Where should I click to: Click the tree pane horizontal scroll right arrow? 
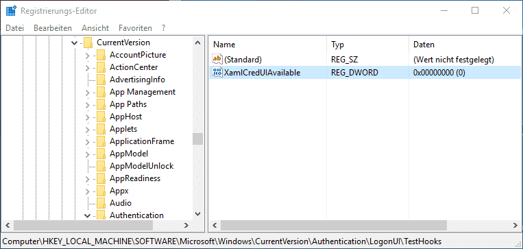[x=186, y=225]
